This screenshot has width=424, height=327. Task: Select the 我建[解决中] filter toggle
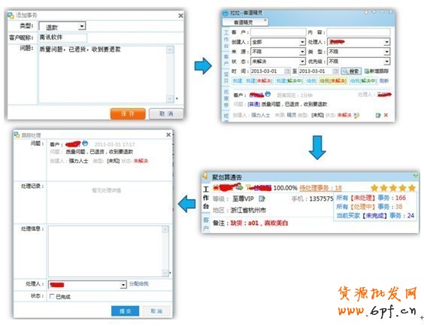click(289, 81)
